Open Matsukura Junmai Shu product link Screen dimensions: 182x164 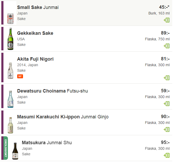coord(47,143)
